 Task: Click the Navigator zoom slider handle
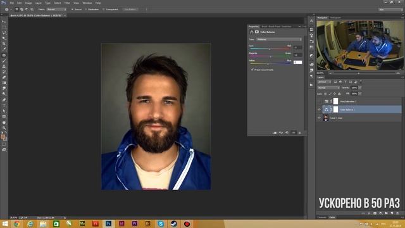tap(359, 73)
